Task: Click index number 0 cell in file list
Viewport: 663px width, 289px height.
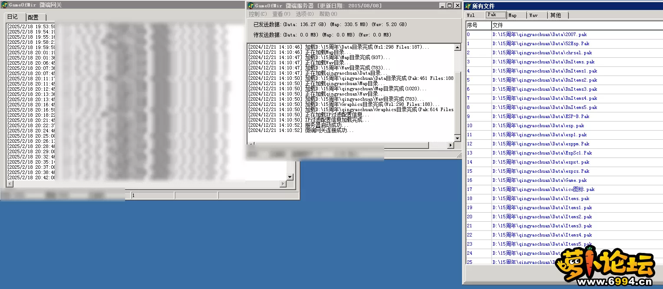Action: pos(478,34)
